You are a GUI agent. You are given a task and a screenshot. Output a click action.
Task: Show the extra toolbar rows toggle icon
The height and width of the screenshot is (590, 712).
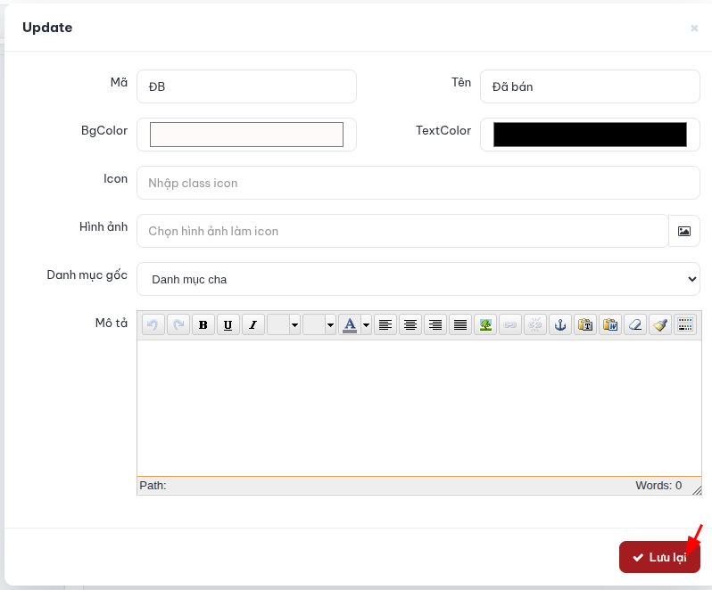[685, 324]
